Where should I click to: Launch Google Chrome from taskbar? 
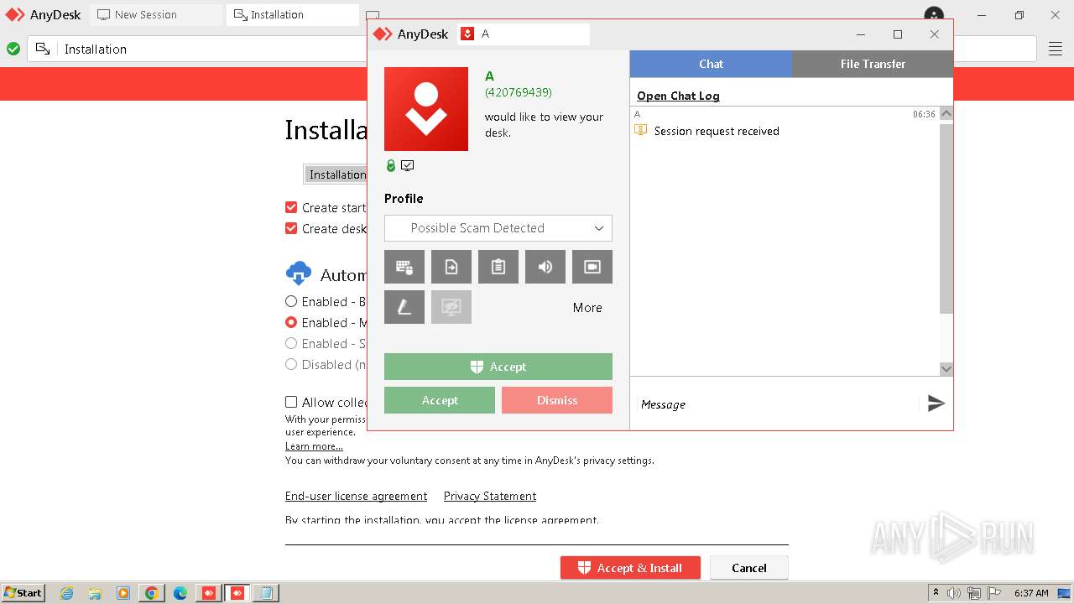152,593
